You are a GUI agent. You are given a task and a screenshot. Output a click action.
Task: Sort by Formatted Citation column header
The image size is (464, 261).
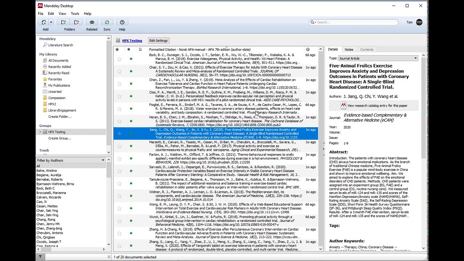coord(200,49)
